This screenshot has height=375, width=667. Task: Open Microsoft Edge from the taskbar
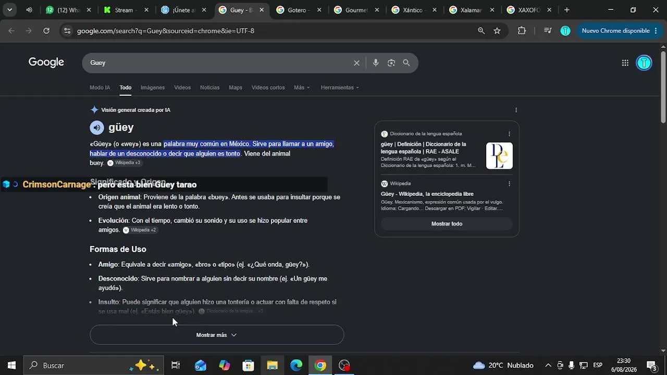(297, 366)
